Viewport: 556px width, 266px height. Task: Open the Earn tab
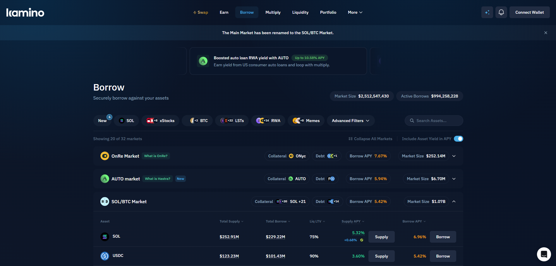pyautogui.click(x=224, y=12)
